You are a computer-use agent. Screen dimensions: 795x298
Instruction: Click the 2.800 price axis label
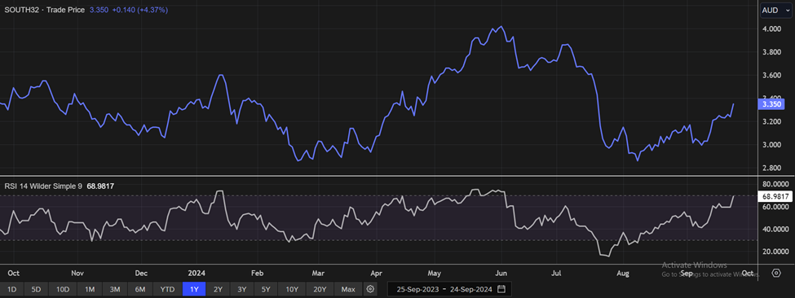(x=771, y=168)
